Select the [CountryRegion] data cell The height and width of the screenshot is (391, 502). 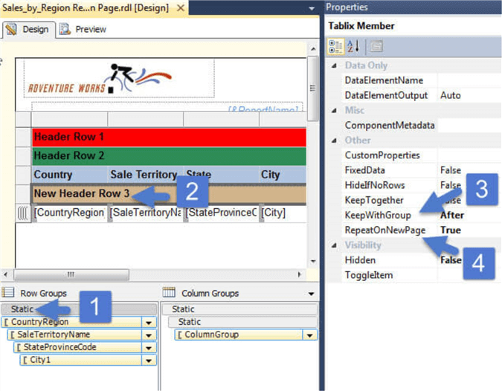pos(69,213)
